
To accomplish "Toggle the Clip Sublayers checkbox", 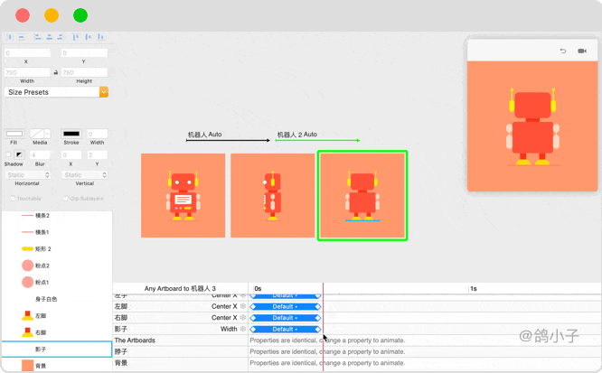I will point(65,198).
